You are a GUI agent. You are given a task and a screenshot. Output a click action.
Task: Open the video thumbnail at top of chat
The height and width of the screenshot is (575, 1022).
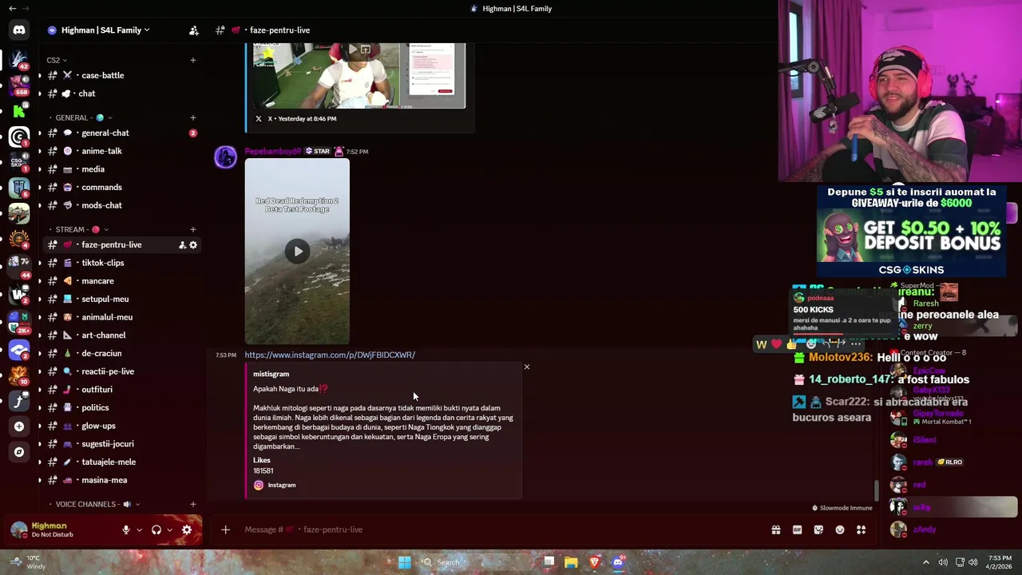[359, 75]
